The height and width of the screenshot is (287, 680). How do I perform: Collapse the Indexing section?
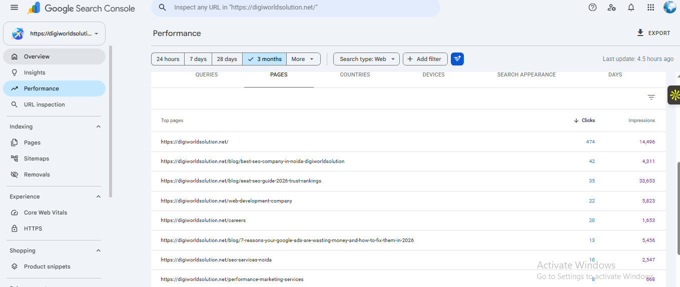98,126
